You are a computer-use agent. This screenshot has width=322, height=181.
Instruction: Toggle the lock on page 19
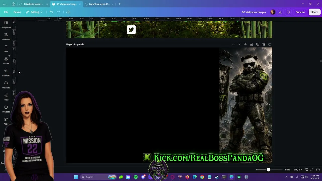(252, 44)
